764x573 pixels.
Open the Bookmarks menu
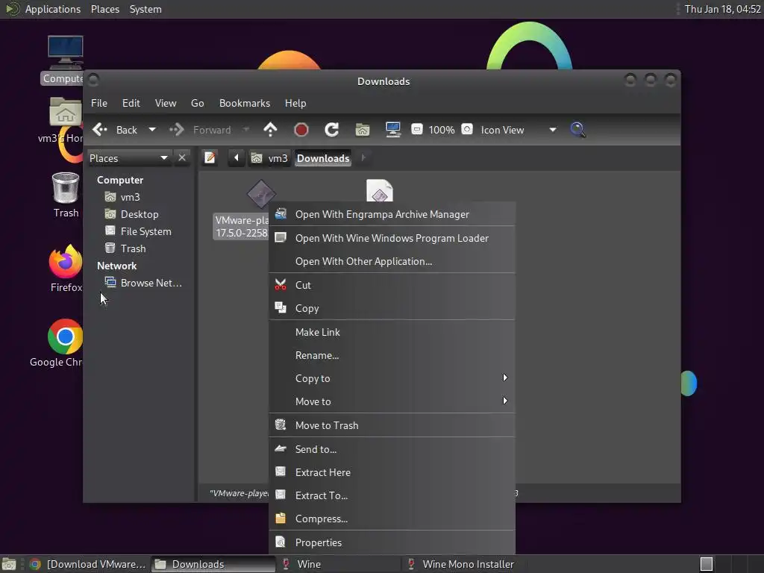[x=245, y=103]
